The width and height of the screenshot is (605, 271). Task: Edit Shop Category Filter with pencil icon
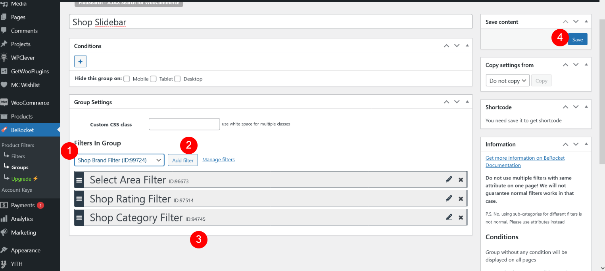point(449,217)
